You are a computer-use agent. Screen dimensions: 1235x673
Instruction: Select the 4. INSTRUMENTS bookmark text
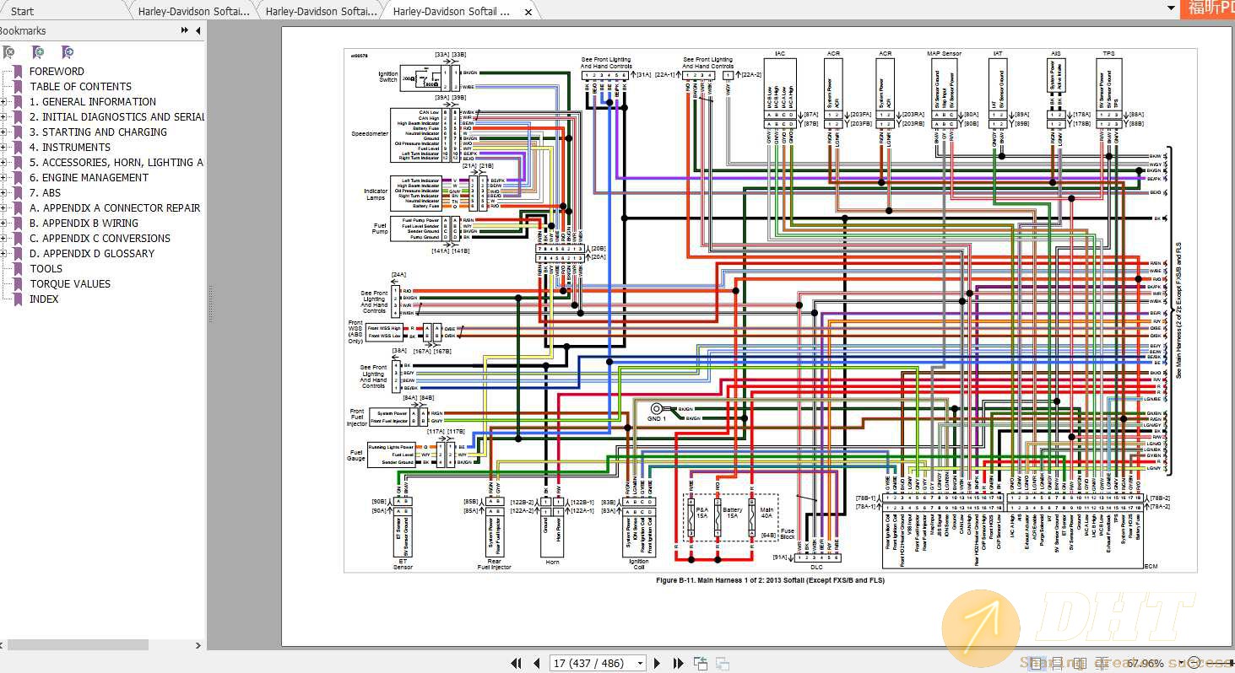70,147
